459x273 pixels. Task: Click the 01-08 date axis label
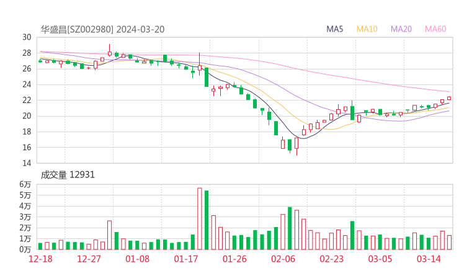pos(137,259)
